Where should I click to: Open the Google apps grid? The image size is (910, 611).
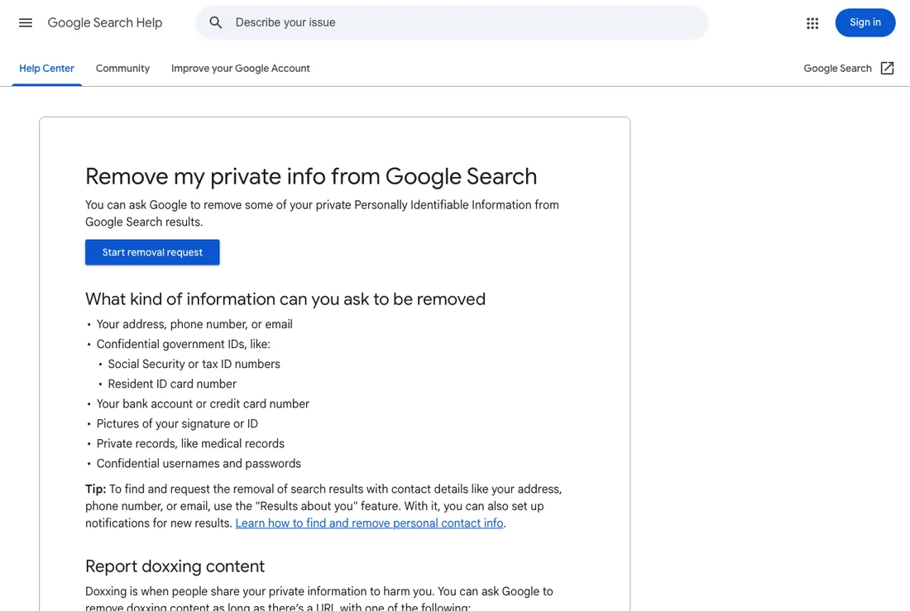point(812,23)
